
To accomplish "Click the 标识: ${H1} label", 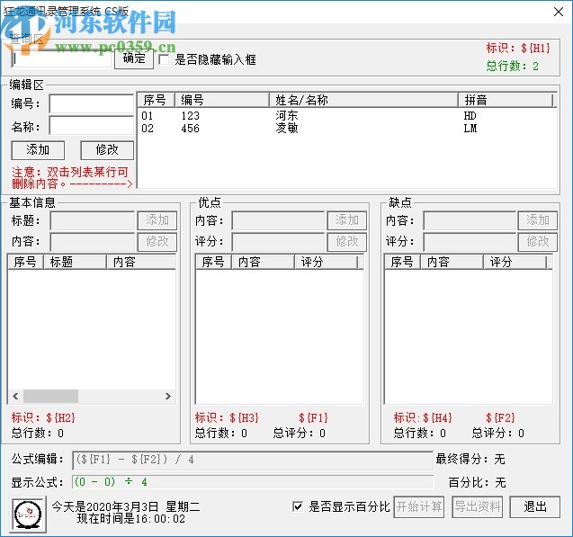I will coord(518,48).
